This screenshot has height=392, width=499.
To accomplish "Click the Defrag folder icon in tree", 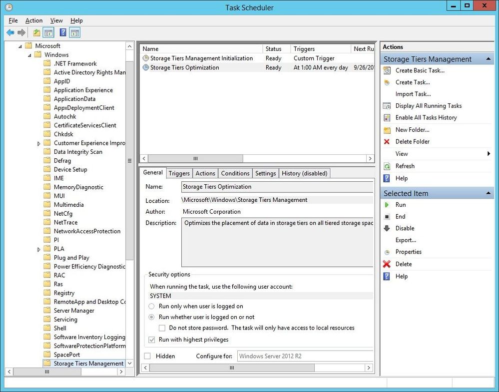I will (x=47, y=160).
